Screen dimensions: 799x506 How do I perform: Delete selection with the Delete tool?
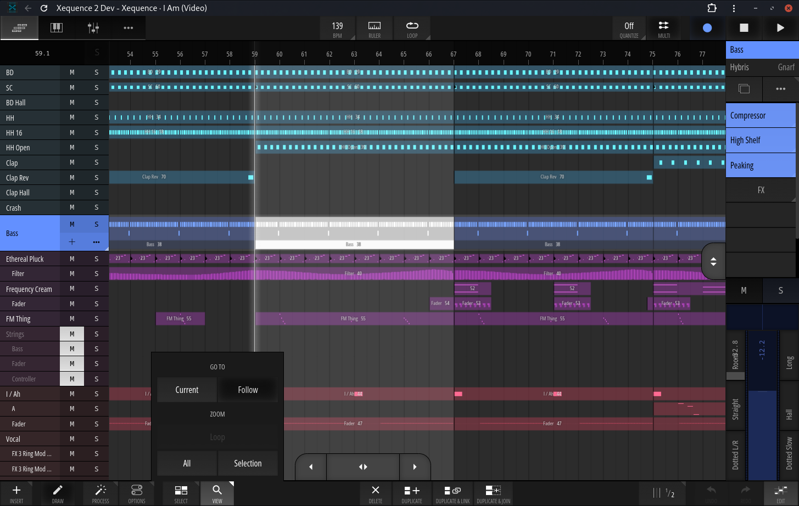[x=376, y=493]
